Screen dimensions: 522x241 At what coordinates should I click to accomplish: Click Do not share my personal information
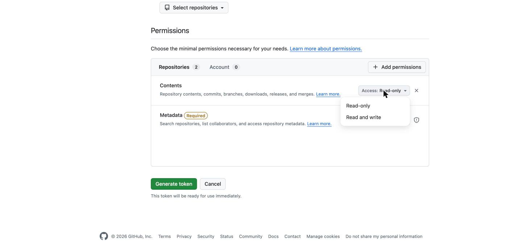click(384, 236)
